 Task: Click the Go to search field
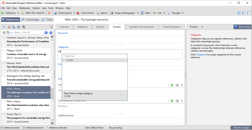coord(29,32)
